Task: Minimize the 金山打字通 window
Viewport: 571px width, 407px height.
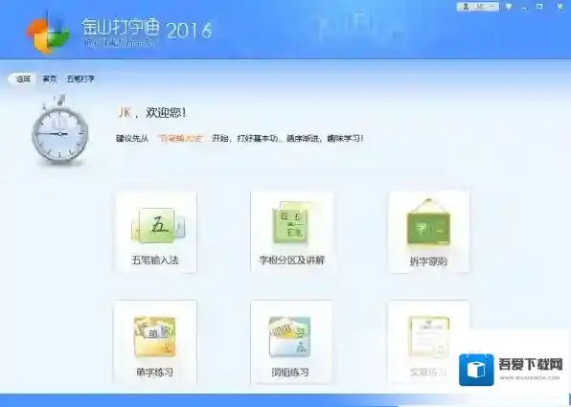Action: coord(524,7)
